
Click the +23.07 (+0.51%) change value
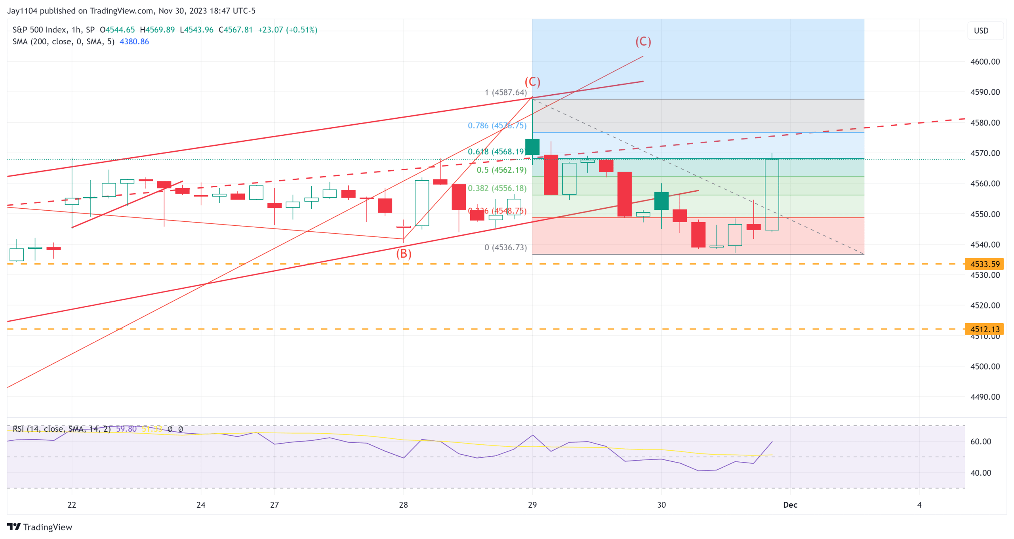(288, 30)
